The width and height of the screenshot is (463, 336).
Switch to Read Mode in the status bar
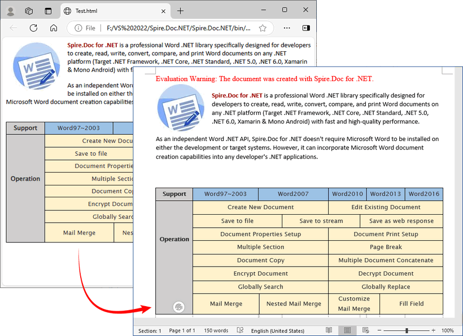329,330
